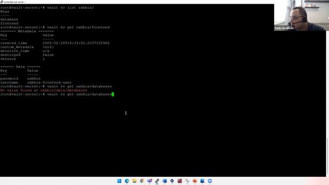The width and height of the screenshot is (329, 185).
Task: Click the terminal vertical scrollbar thumb
Action: tap(327, 156)
